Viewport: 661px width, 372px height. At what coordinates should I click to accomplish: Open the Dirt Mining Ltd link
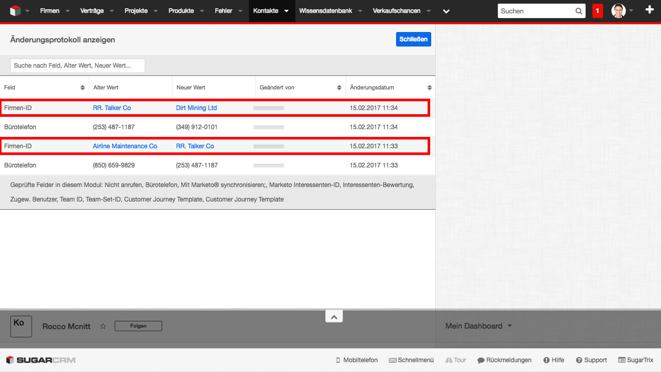(x=196, y=108)
